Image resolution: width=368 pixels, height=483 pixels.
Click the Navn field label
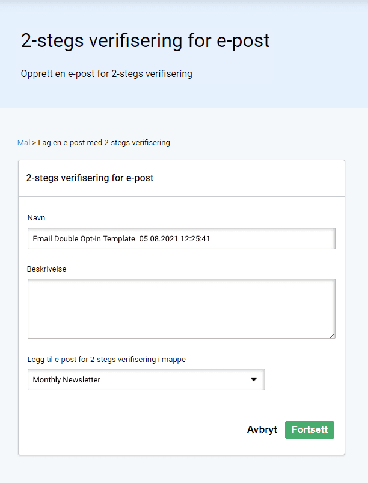(36, 217)
